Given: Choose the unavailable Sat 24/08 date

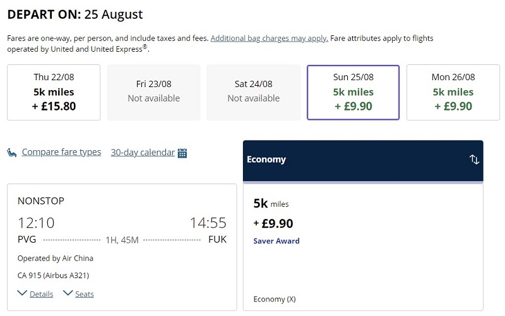Looking at the screenshot, I should click(x=254, y=92).
